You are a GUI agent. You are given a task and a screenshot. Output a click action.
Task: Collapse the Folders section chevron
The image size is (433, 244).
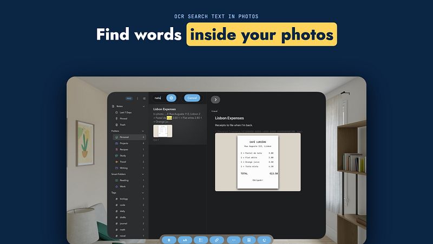coord(143,131)
